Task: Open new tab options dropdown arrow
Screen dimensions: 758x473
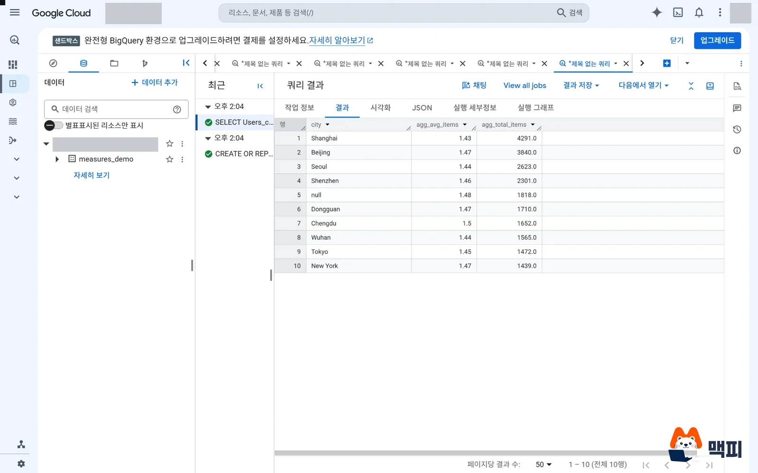Action: 687,63
